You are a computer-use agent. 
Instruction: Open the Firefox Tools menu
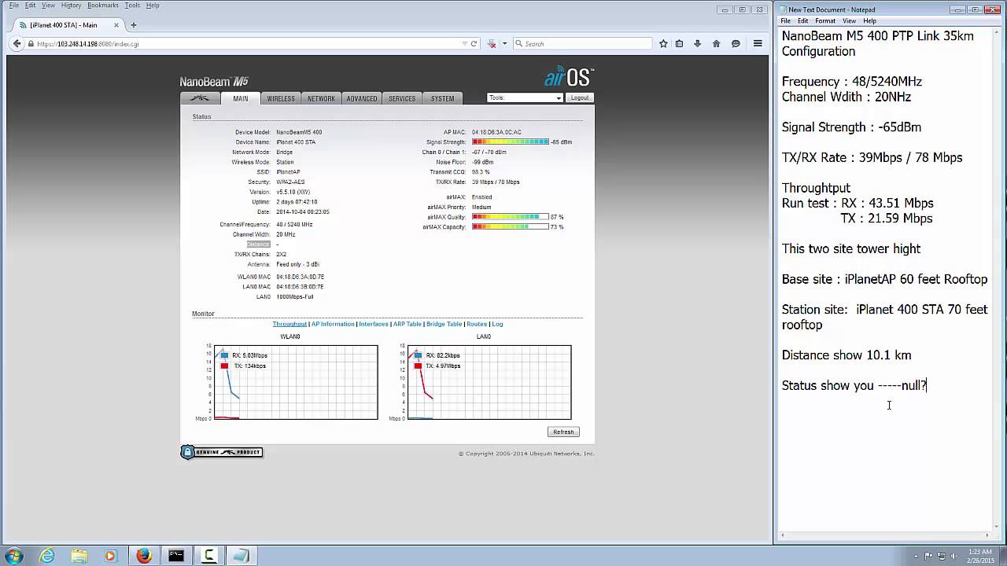tap(132, 6)
